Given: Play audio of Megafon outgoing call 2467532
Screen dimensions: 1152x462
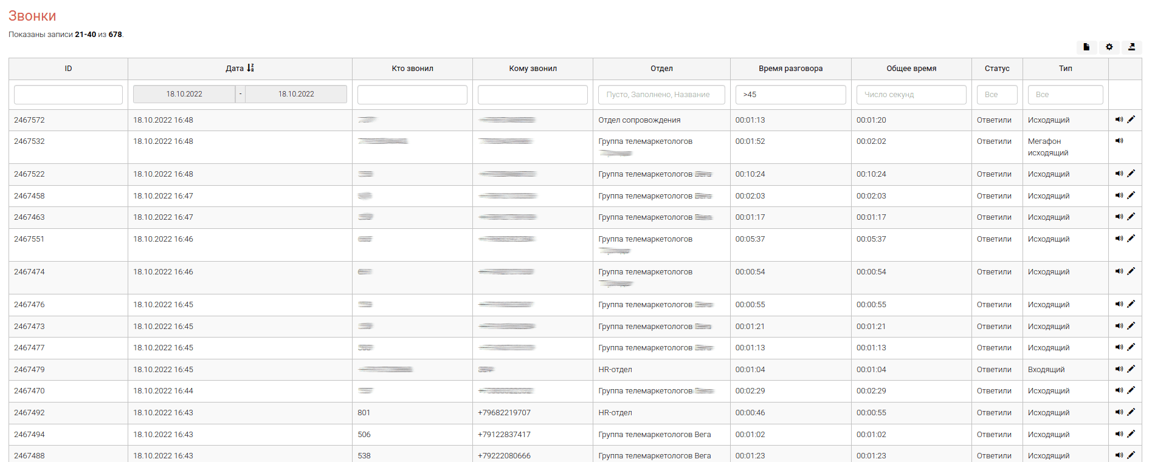Looking at the screenshot, I should point(1119,141).
